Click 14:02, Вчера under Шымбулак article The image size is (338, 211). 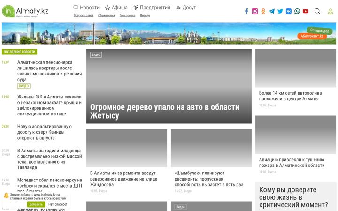[x=183, y=191]
